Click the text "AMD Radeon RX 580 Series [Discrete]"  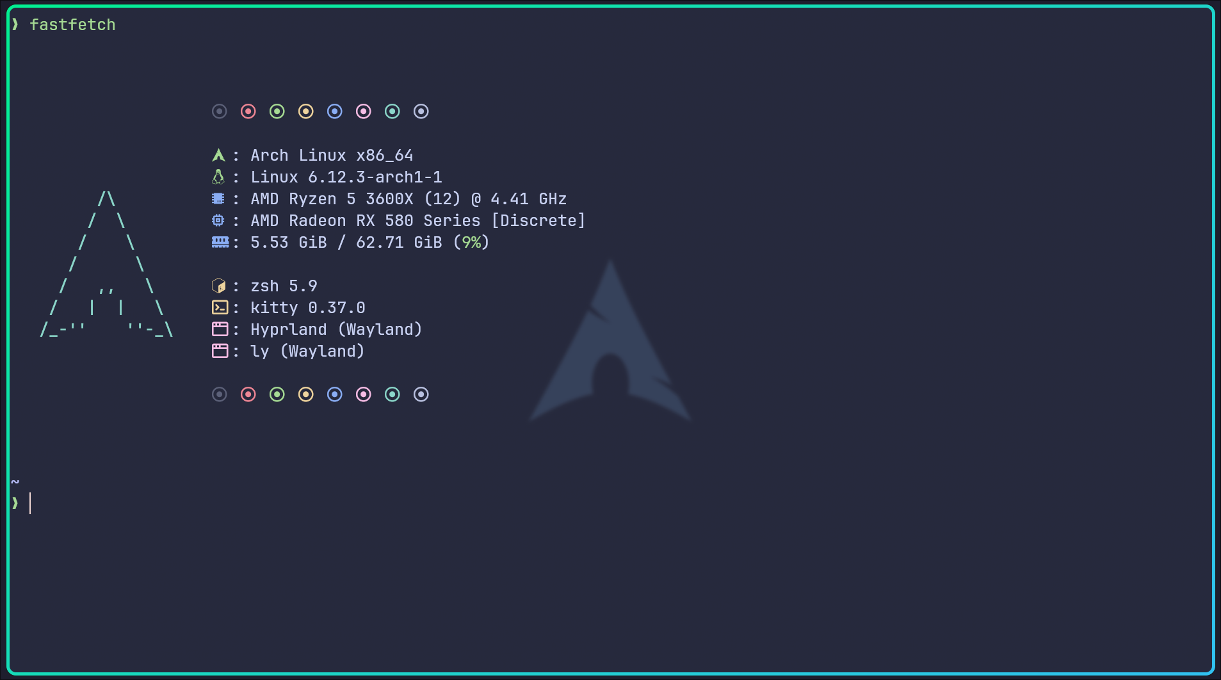[x=418, y=221]
